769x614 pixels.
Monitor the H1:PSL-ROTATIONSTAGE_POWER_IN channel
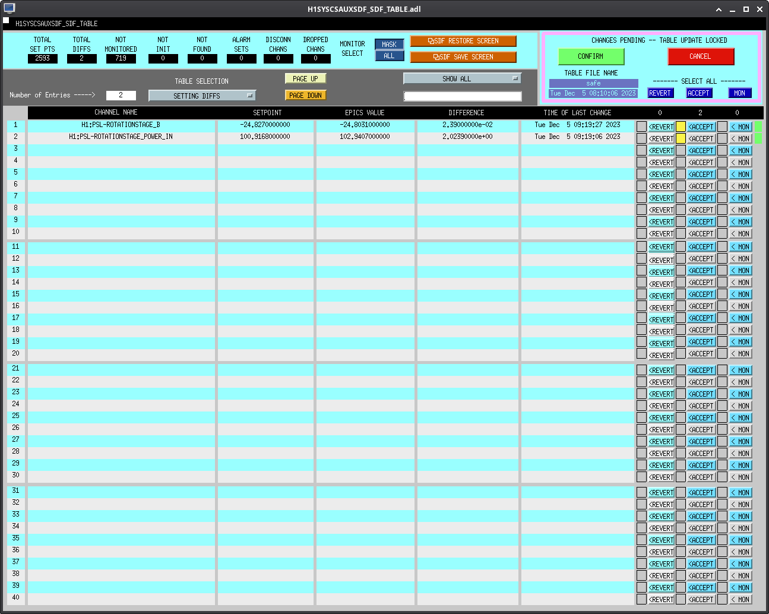(740, 139)
